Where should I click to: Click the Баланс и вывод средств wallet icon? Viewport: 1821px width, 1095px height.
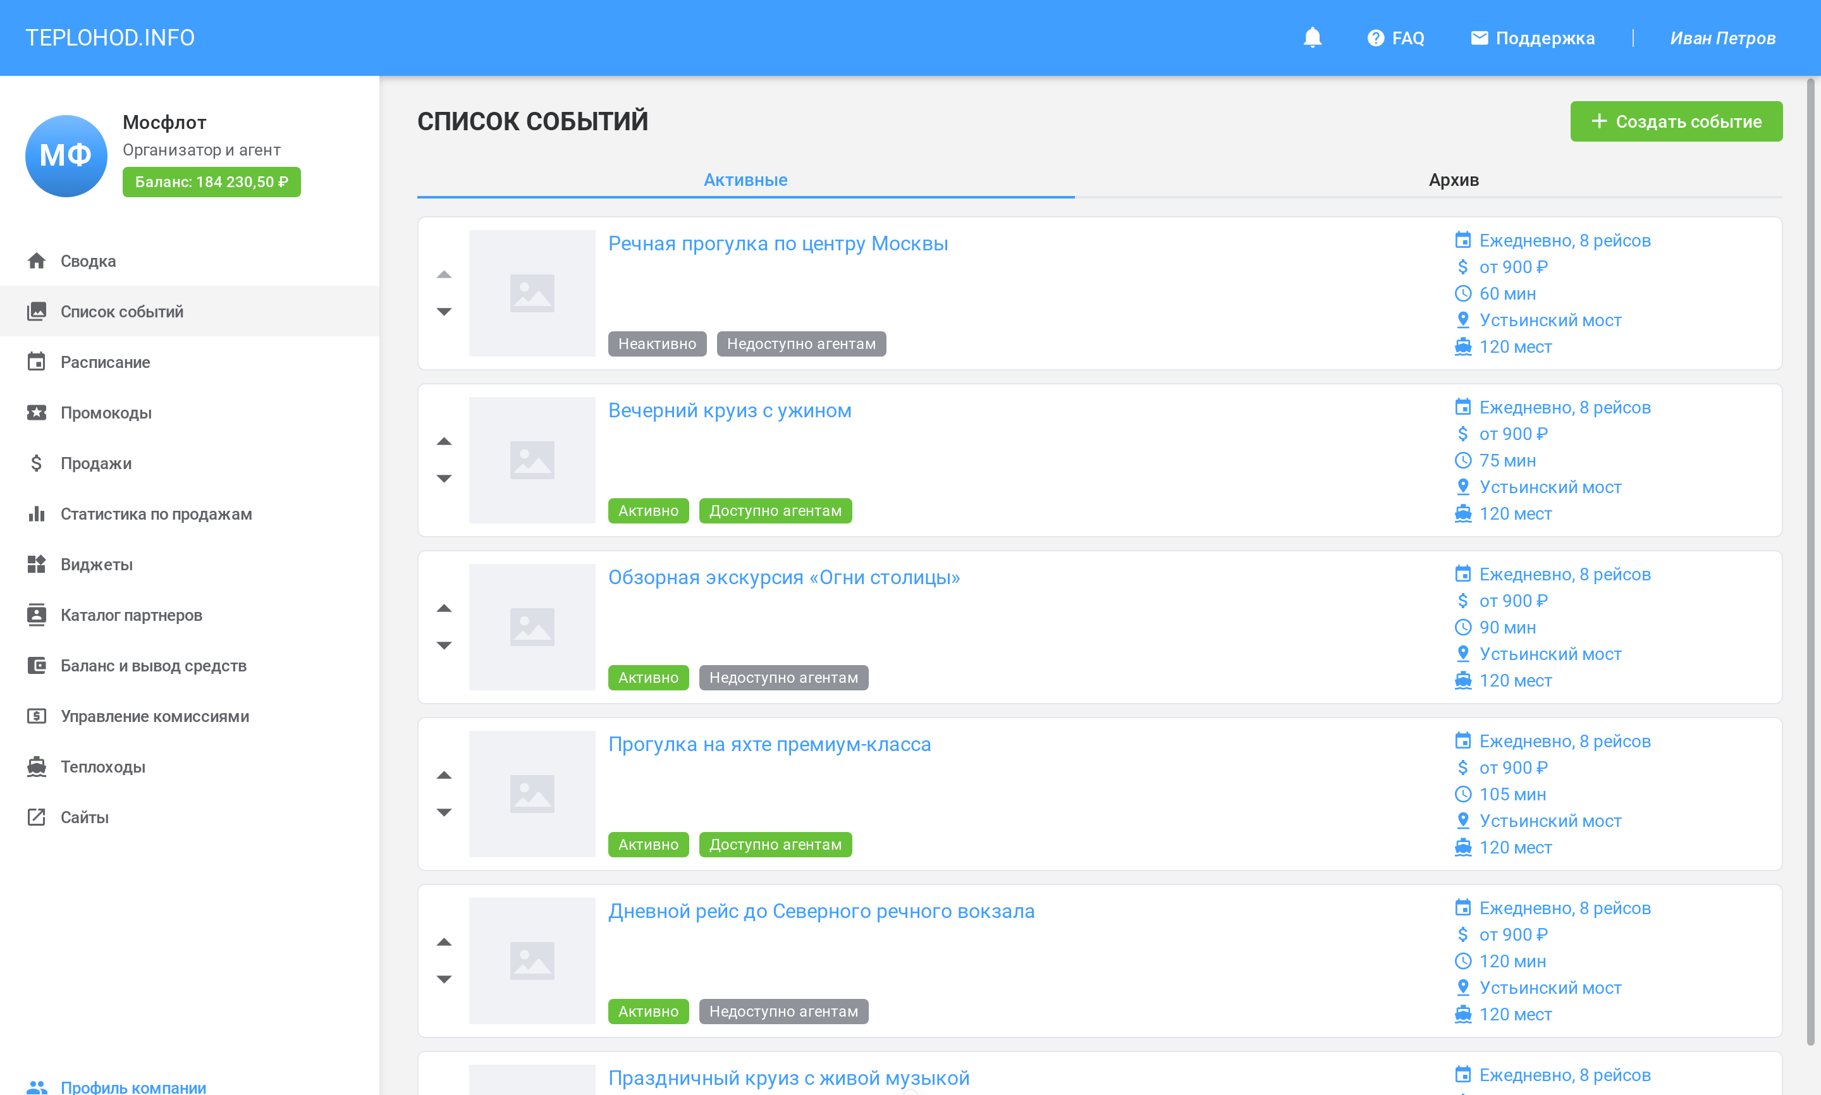(36, 666)
